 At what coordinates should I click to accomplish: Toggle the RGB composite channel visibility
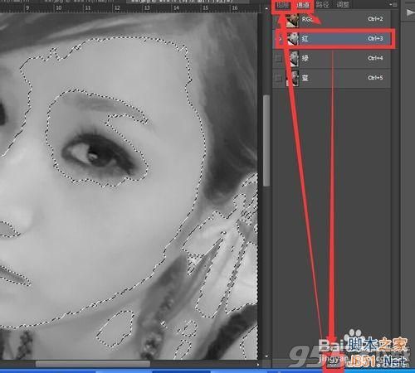[x=279, y=19]
